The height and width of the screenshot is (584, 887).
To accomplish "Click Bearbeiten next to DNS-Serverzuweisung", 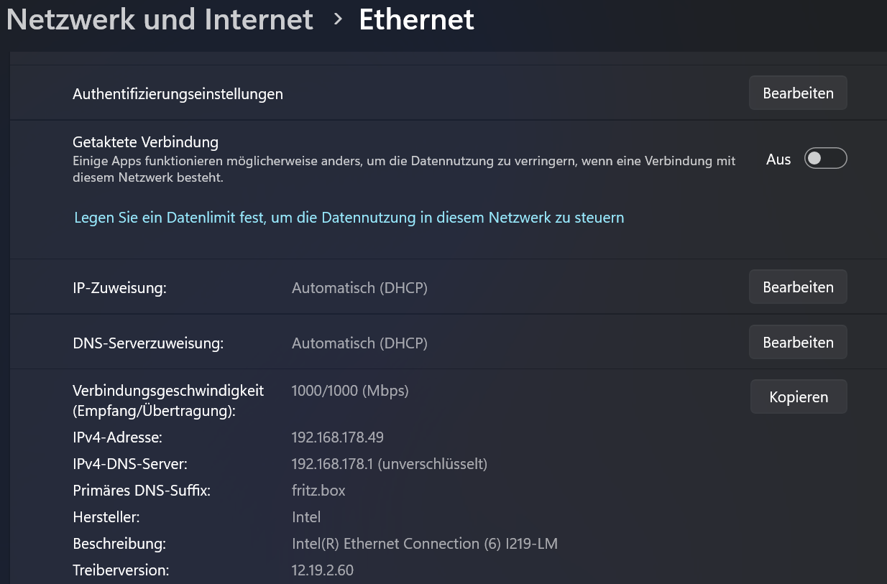I will click(x=798, y=343).
